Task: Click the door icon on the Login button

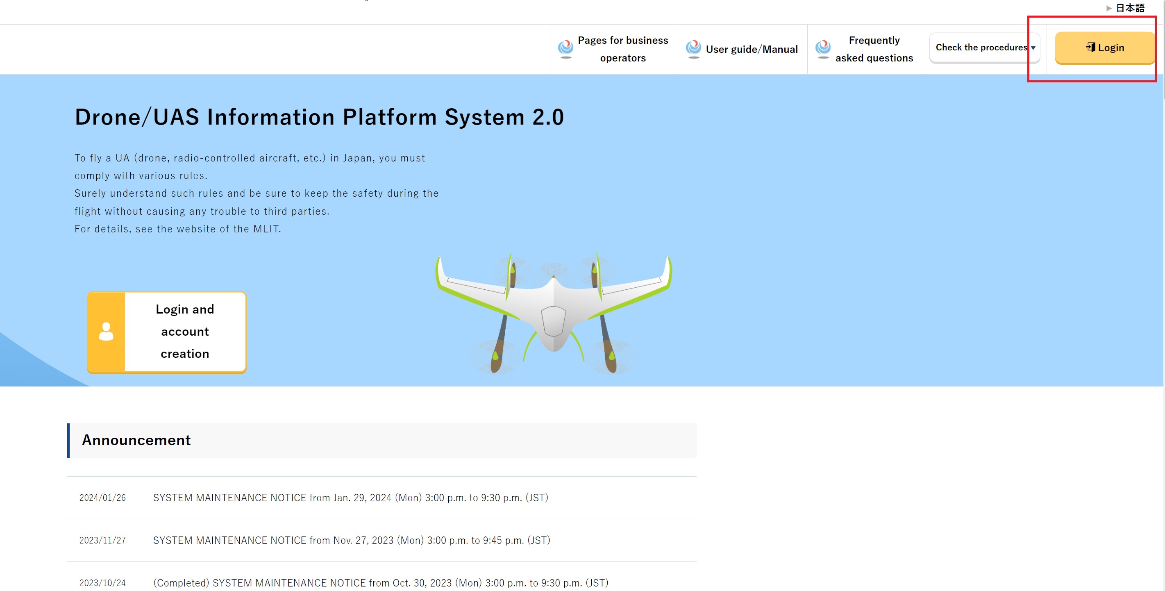Action: click(1090, 47)
